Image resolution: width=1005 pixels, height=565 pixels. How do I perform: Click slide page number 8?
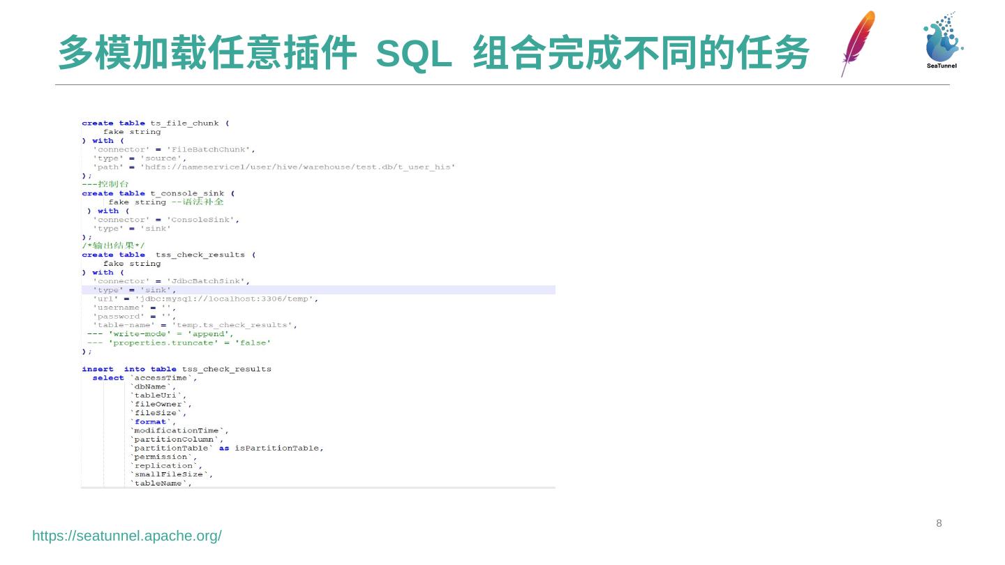point(939,523)
